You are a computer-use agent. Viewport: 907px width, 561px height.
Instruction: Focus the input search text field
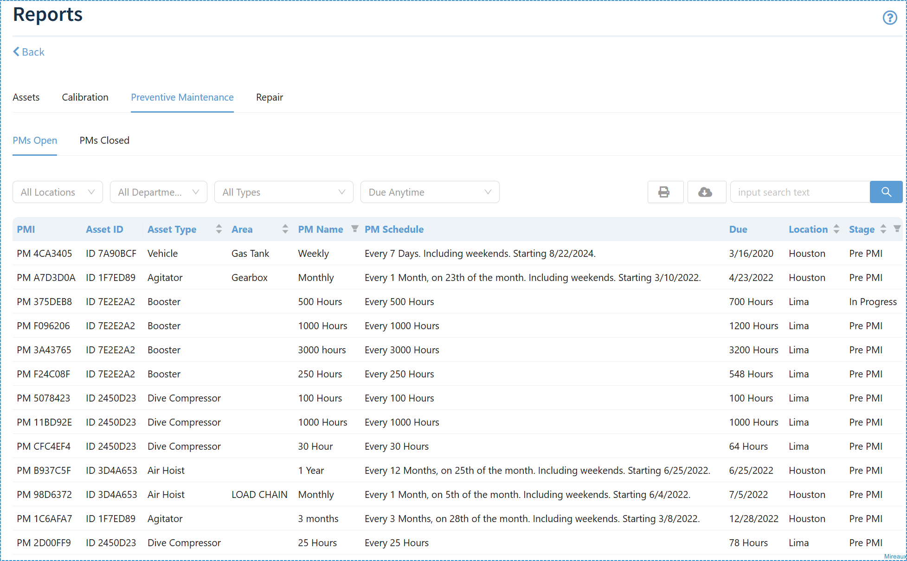click(x=800, y=192)
